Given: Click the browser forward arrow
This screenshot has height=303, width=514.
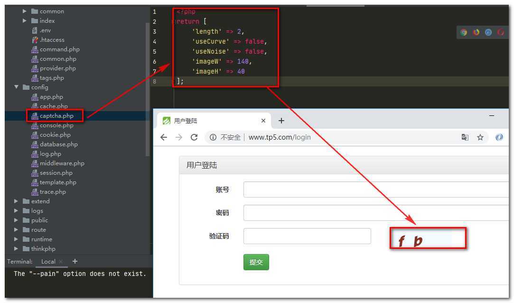Looking at the screenshot, I should click(x=178, y=137).
